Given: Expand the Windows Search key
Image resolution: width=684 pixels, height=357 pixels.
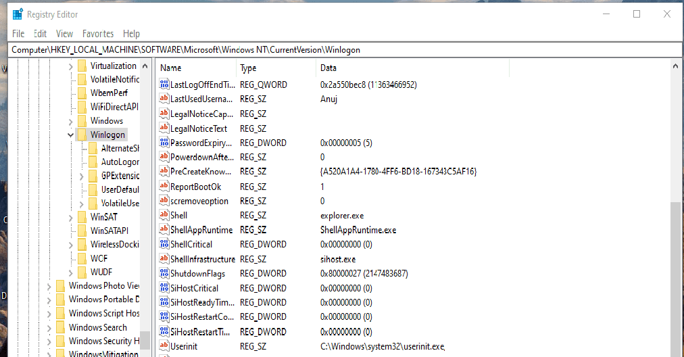Looking at the screenshot, I should point(49,328).
